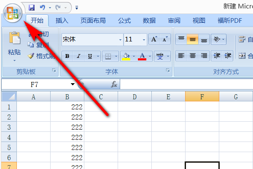Click into the formula bar field
Screen dimensions: 253x169
click(x=186, y=84)
